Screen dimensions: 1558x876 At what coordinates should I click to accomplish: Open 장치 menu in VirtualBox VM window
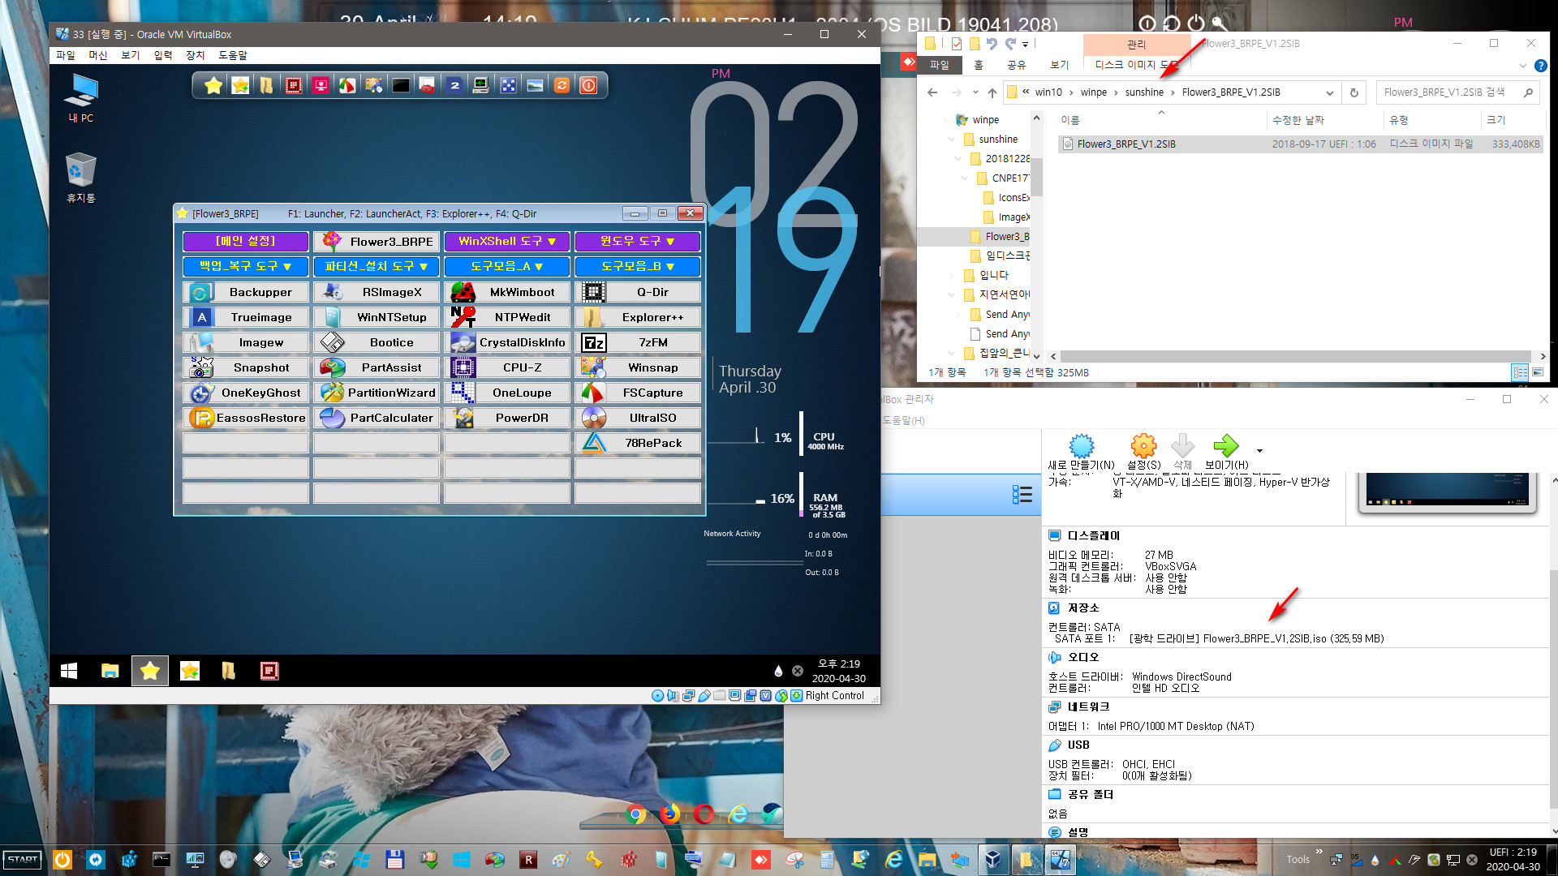(x=195, y=55)
